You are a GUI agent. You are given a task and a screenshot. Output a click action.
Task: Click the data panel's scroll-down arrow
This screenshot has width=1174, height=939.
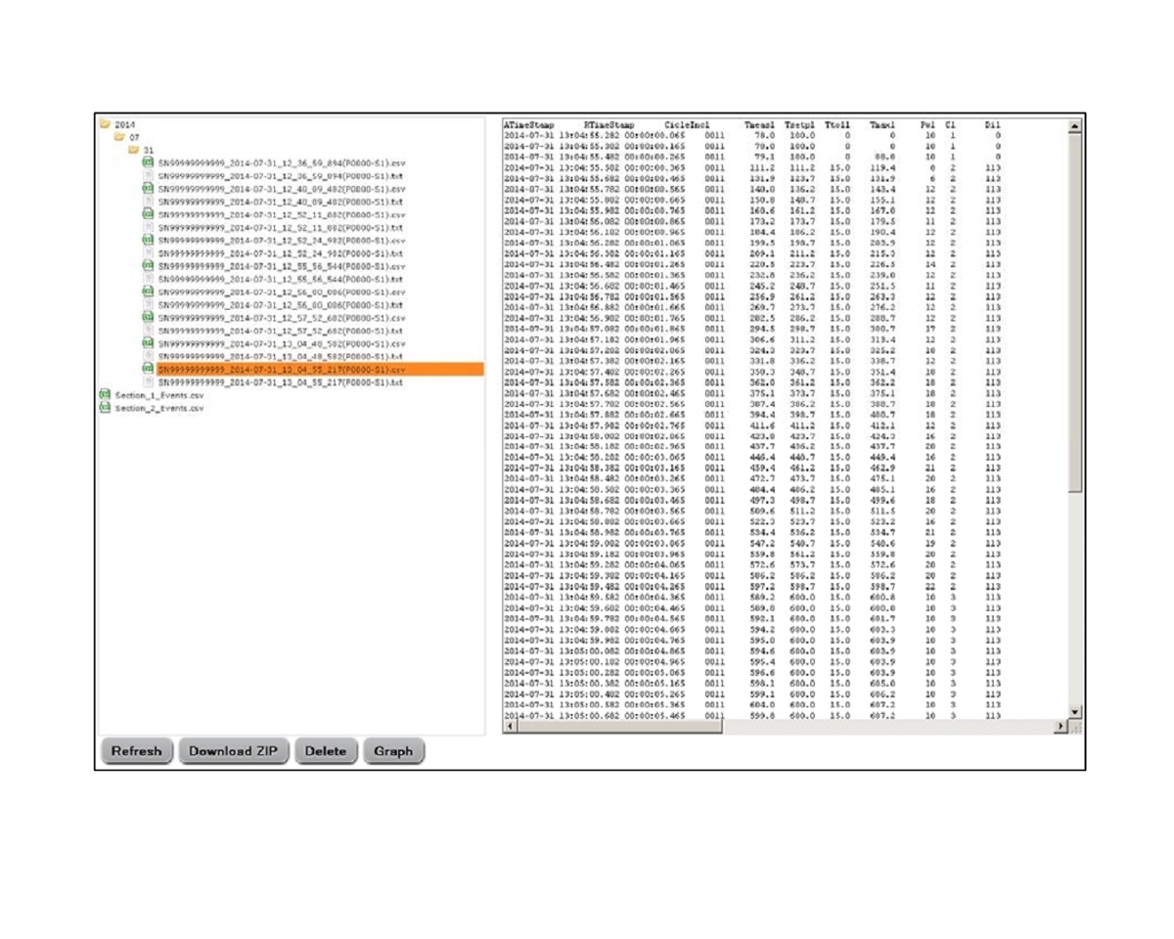click(x=1076, y=714)
